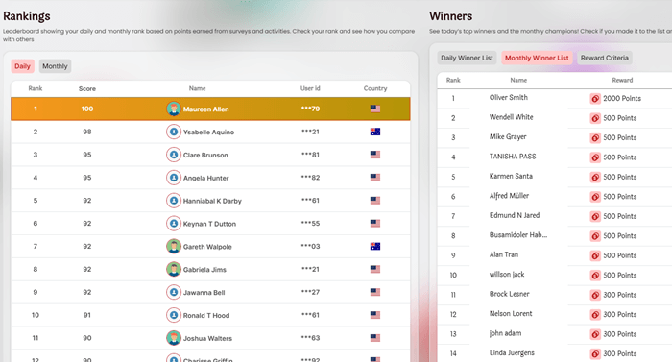Select winner Karmen Santa
672x362 pixels.
tap(511, 176)
